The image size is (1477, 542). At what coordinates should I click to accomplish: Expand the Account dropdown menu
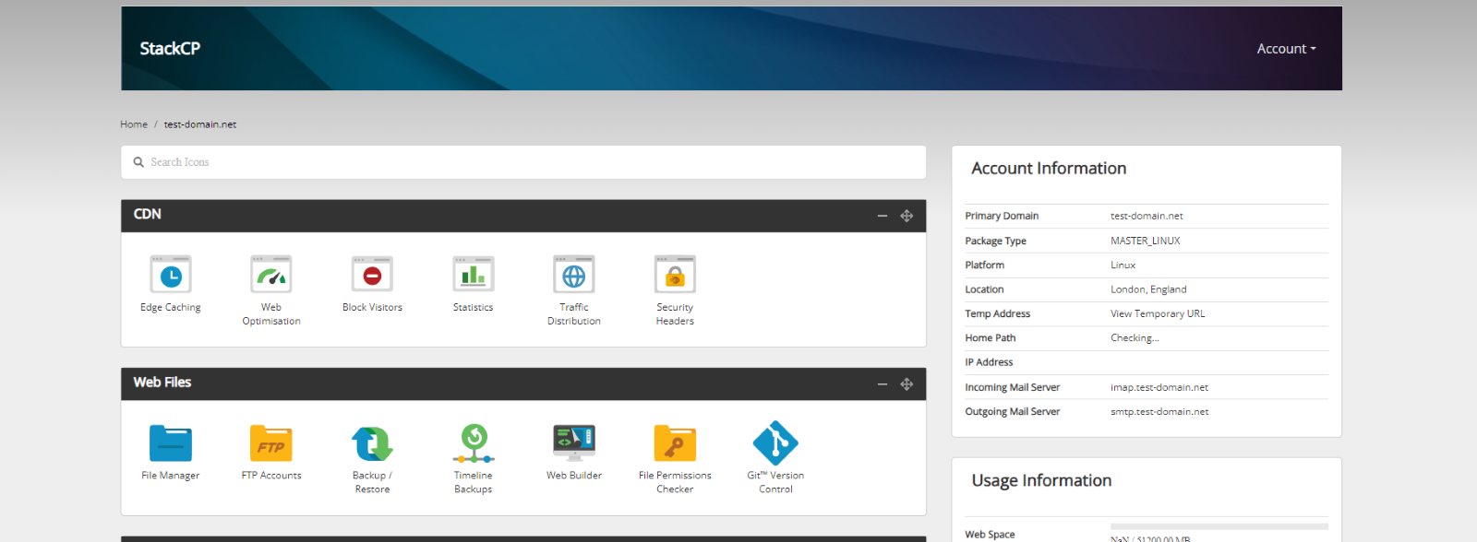(x=1286, y=49)
